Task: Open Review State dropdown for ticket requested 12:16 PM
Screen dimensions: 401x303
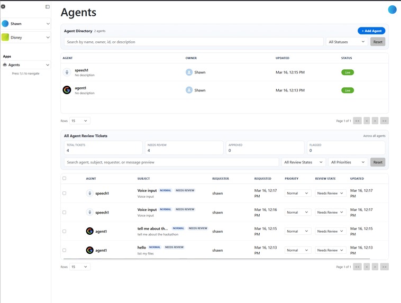Action: point(331,212)
